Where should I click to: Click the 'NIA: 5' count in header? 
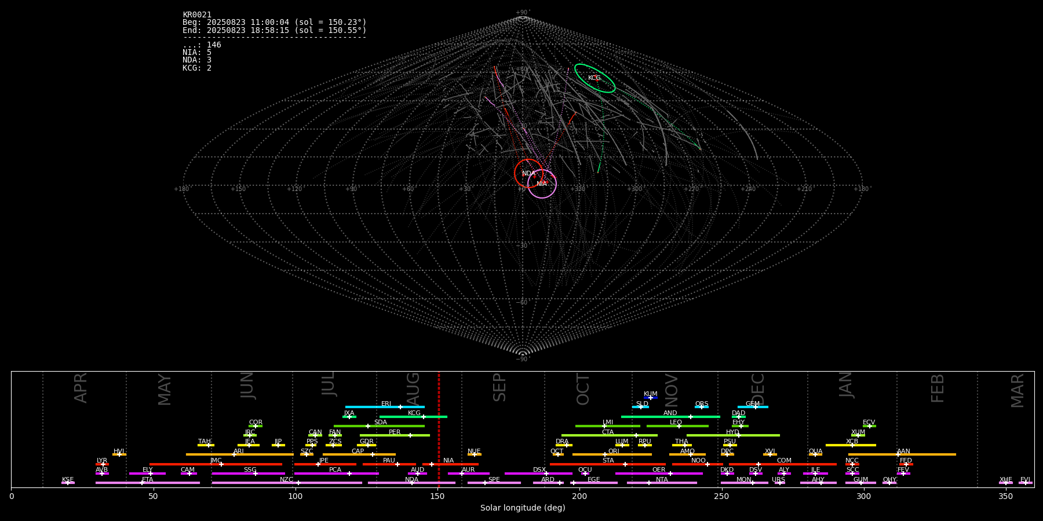pyautogui.click(x=197, y=53)
